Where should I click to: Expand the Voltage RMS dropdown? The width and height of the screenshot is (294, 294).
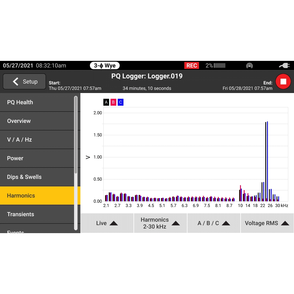pos(267,223)
